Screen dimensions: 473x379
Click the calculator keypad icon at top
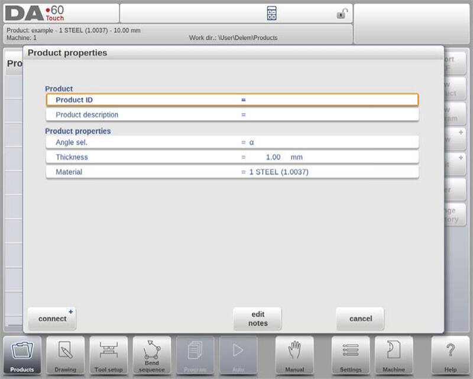[x=271, y=14]
